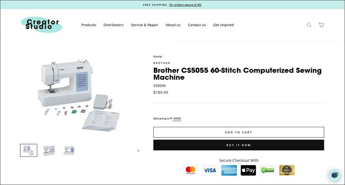Open the Products menu

89,25
